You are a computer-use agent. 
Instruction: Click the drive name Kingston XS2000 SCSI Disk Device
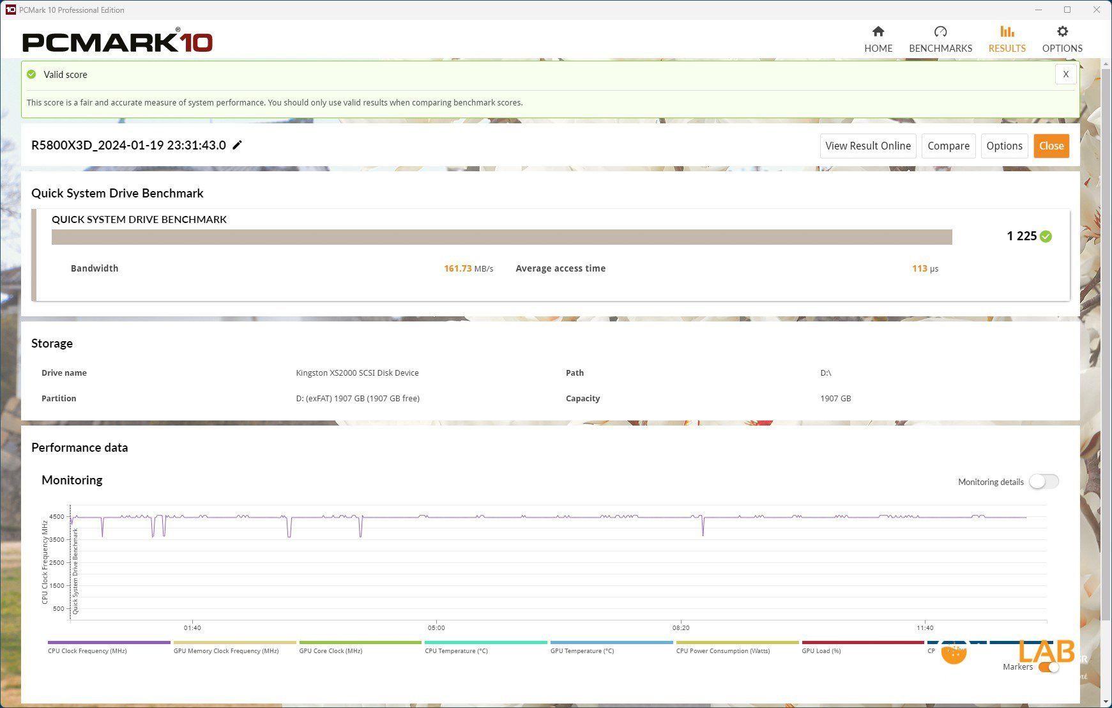357,373
